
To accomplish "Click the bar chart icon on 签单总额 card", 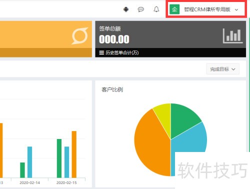I will (x=232, y=36).
